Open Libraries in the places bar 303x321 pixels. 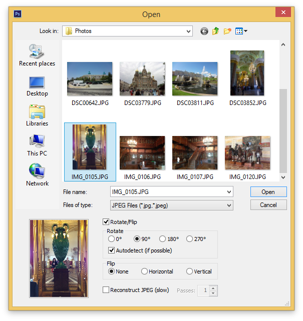point(37,115)
